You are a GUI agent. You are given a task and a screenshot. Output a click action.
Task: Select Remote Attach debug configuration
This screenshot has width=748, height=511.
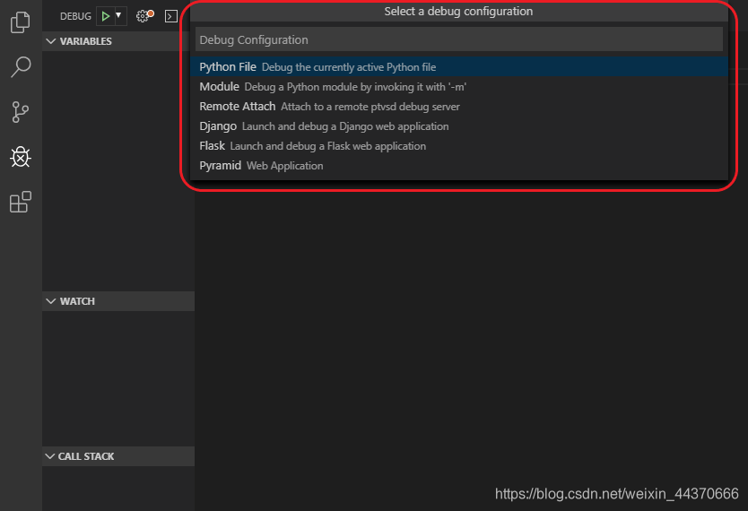click(459, 107)
